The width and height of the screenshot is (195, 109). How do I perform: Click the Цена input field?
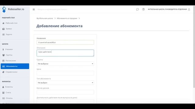[x=65, y=73]
